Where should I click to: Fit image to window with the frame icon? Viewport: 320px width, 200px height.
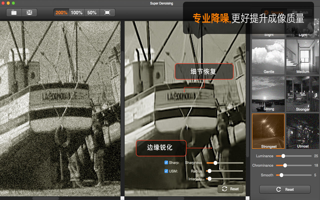[x=107, y=12]
